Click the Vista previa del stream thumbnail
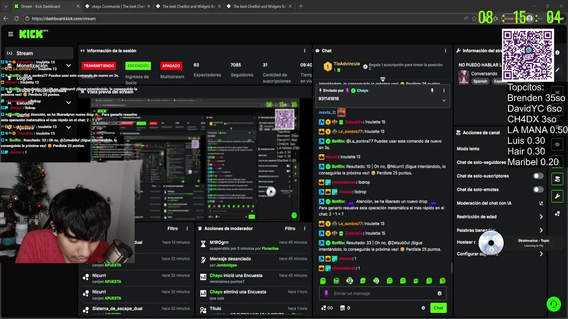 195,159
